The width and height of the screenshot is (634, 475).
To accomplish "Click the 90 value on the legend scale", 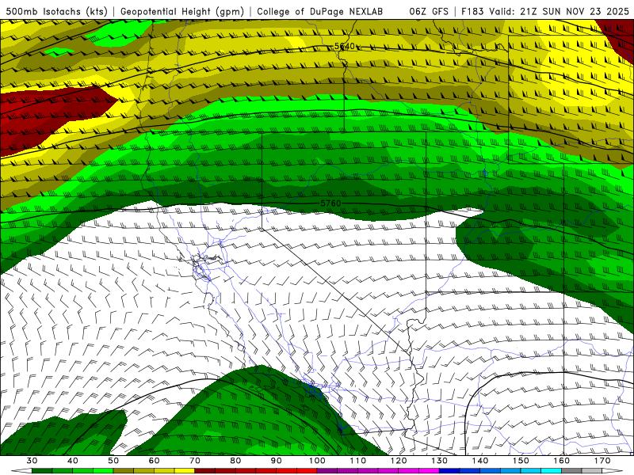I will 277,461.
